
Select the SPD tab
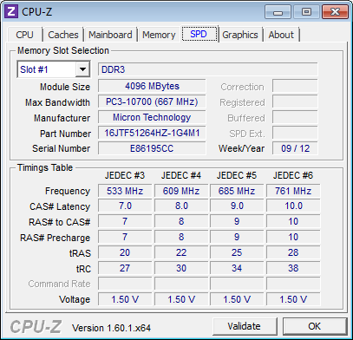click(199, 34)
